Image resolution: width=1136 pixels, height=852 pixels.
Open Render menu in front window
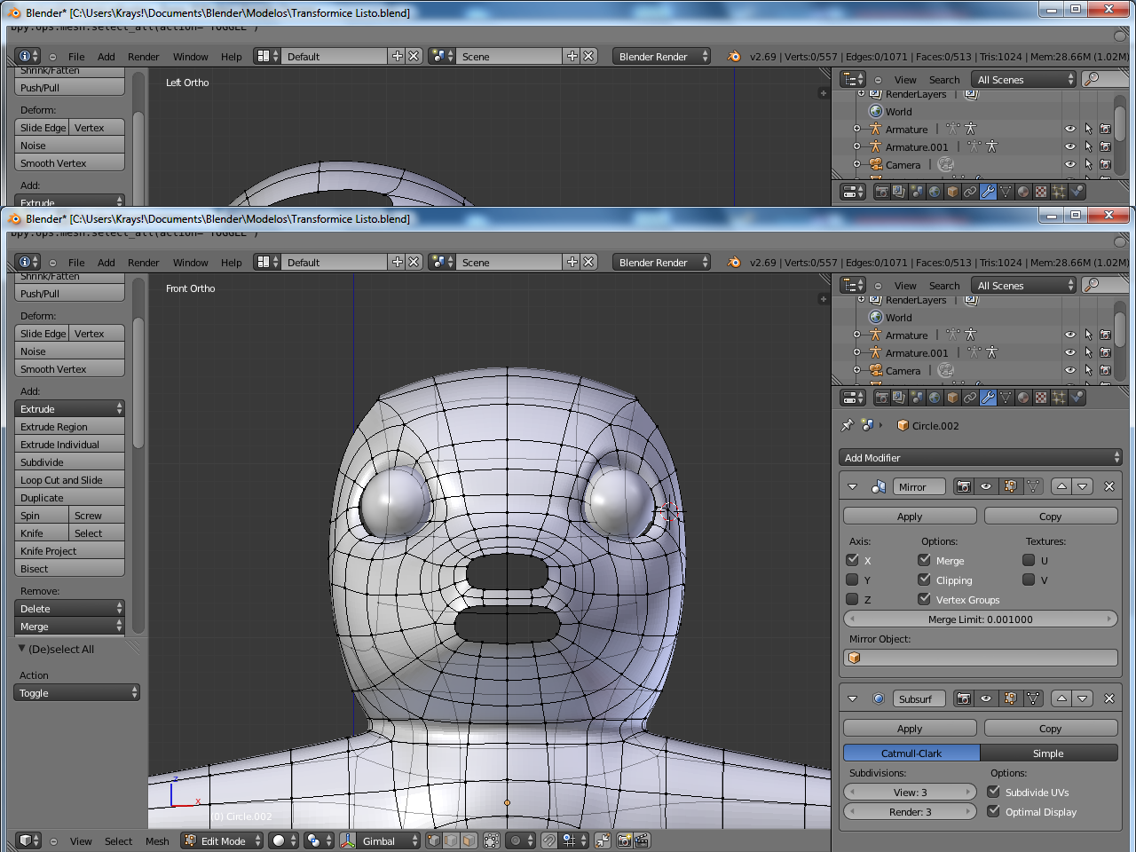(x=143, y=263)
